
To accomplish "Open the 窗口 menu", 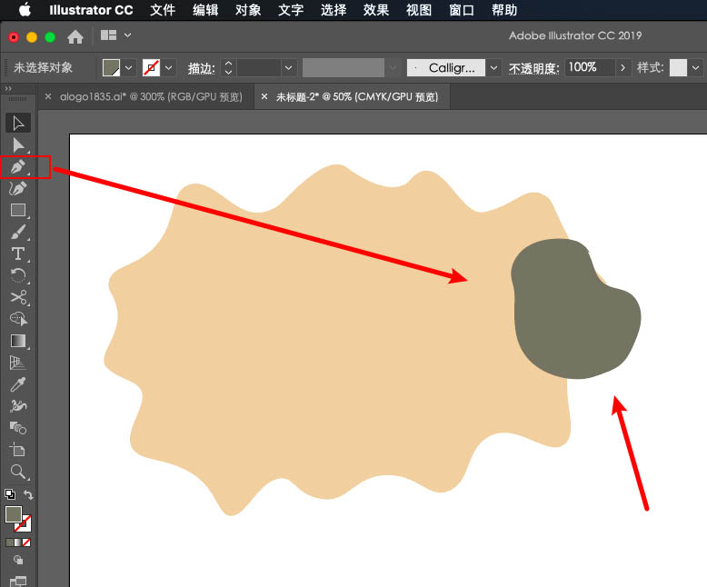I will [x=462, y=10].
